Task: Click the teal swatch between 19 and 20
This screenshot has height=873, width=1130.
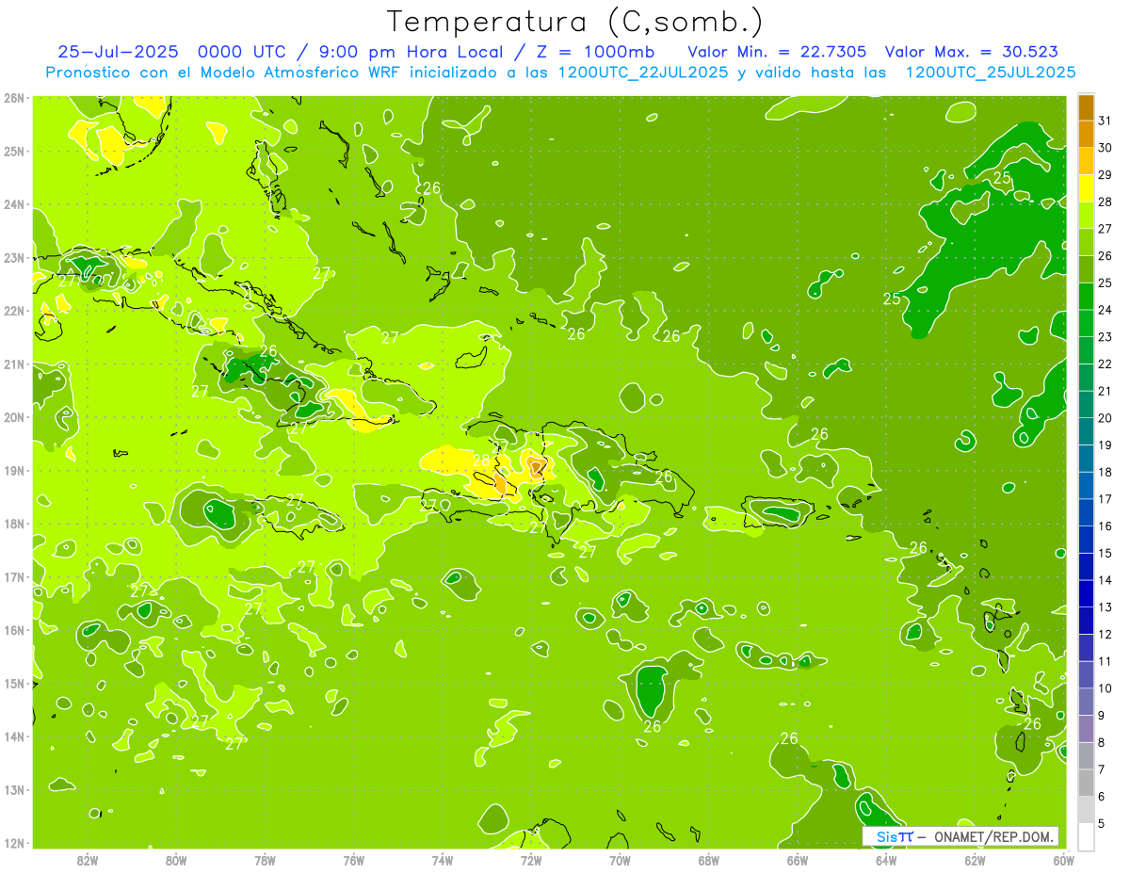Action: [1086, 431]
